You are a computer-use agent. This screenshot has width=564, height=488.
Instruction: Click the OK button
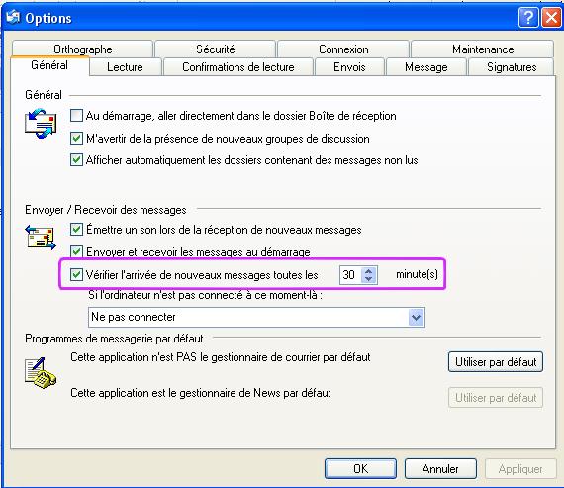click(x=360, y=468)
